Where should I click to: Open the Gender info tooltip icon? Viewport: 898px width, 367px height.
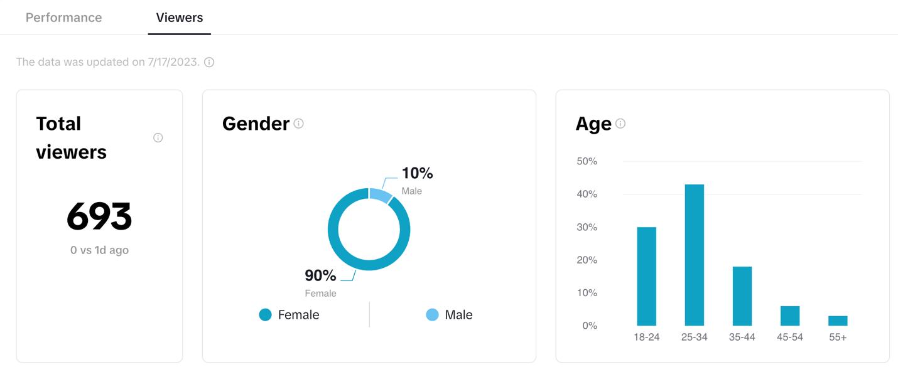299,124
